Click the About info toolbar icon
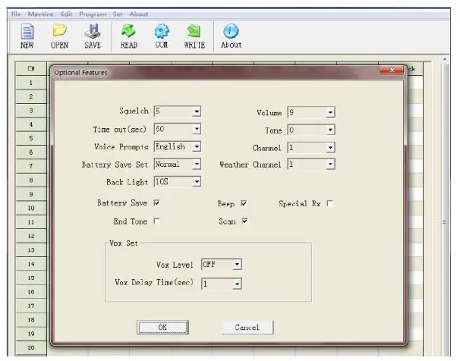 (232, 36)
